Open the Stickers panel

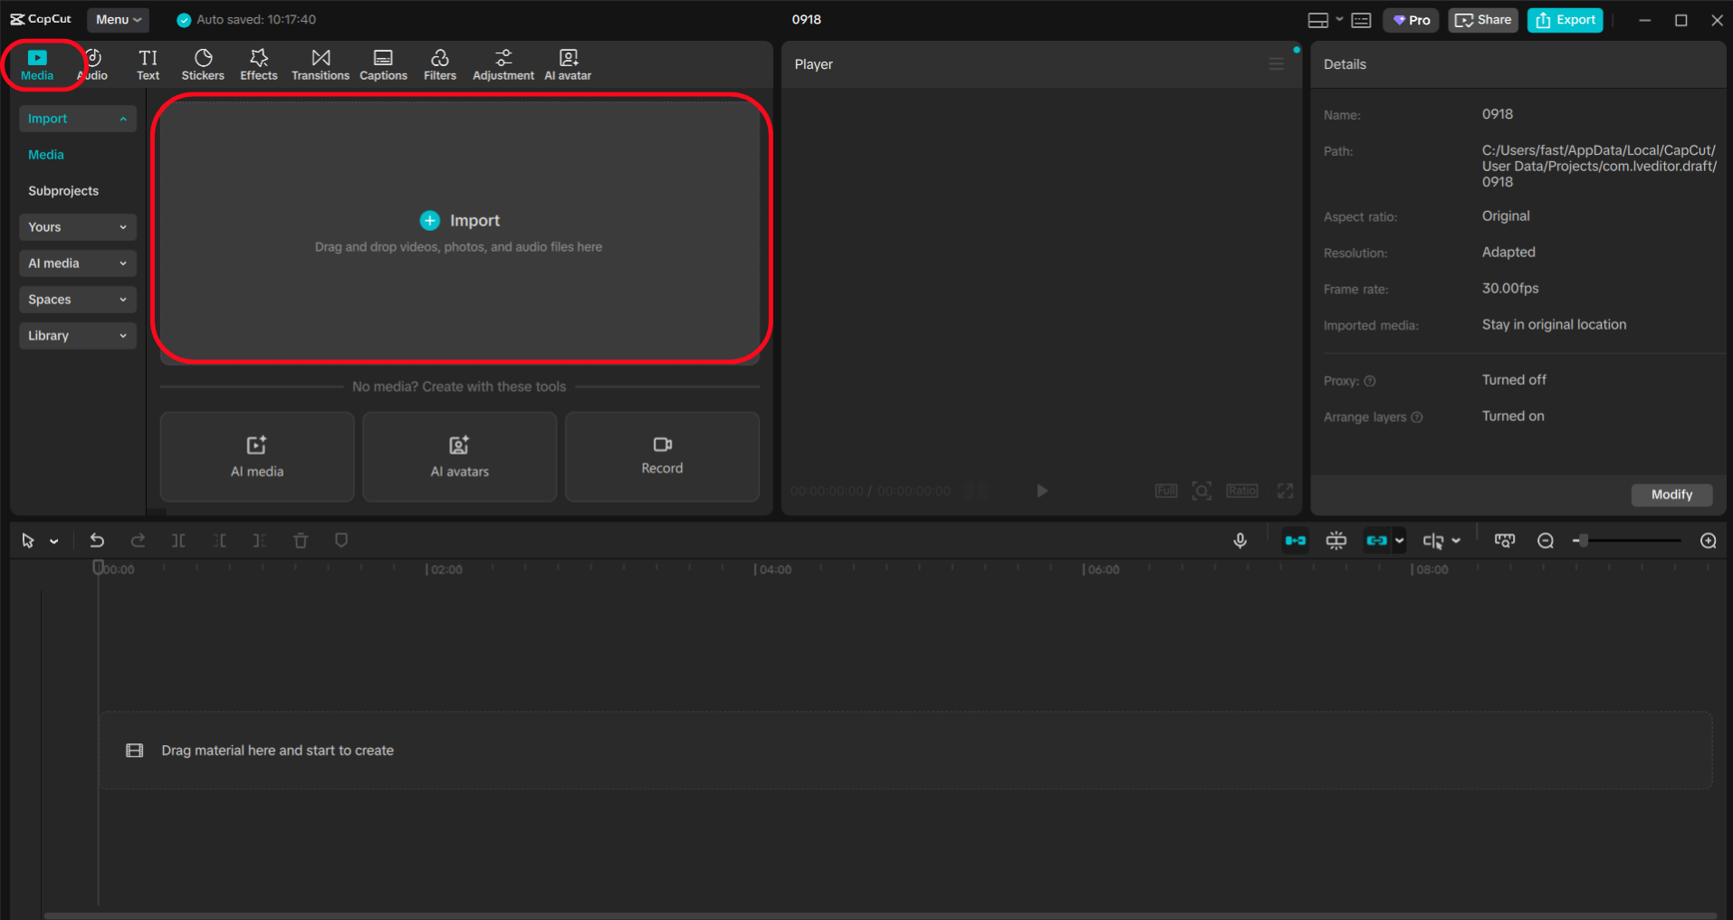(203, 63)
